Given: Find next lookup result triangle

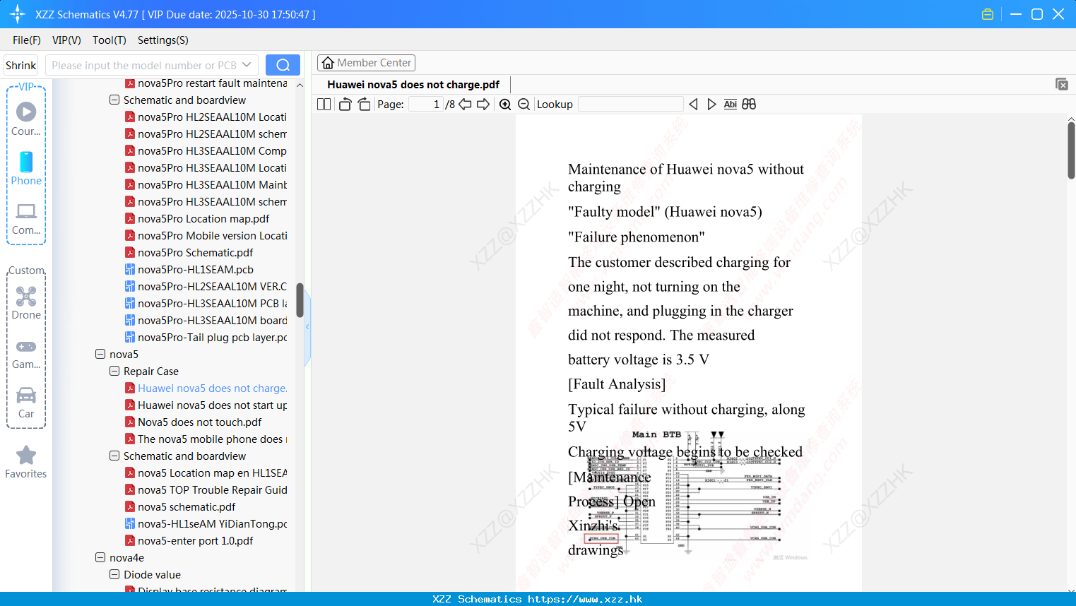Looking at the screenshot, I should (x=711, y=105).
